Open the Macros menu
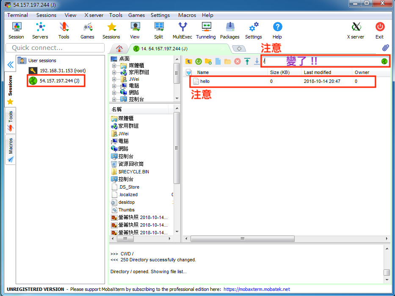 point(187,15)
